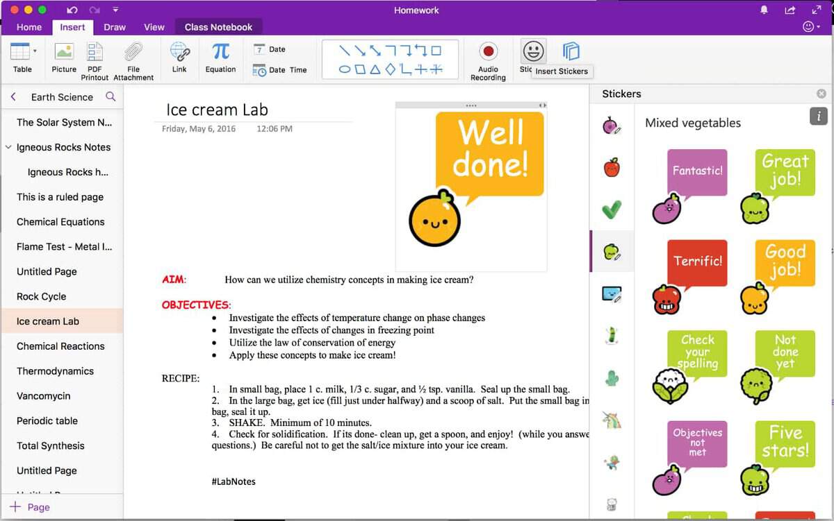Click the Link globe icon

[179, 52]
